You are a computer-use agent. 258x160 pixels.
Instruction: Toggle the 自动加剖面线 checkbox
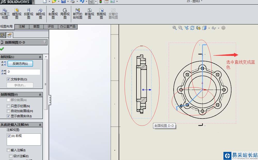(9, 111)
